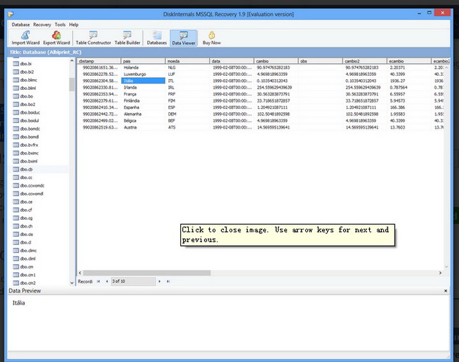Click the tooltip 'Click to close image'

point(288,235)
